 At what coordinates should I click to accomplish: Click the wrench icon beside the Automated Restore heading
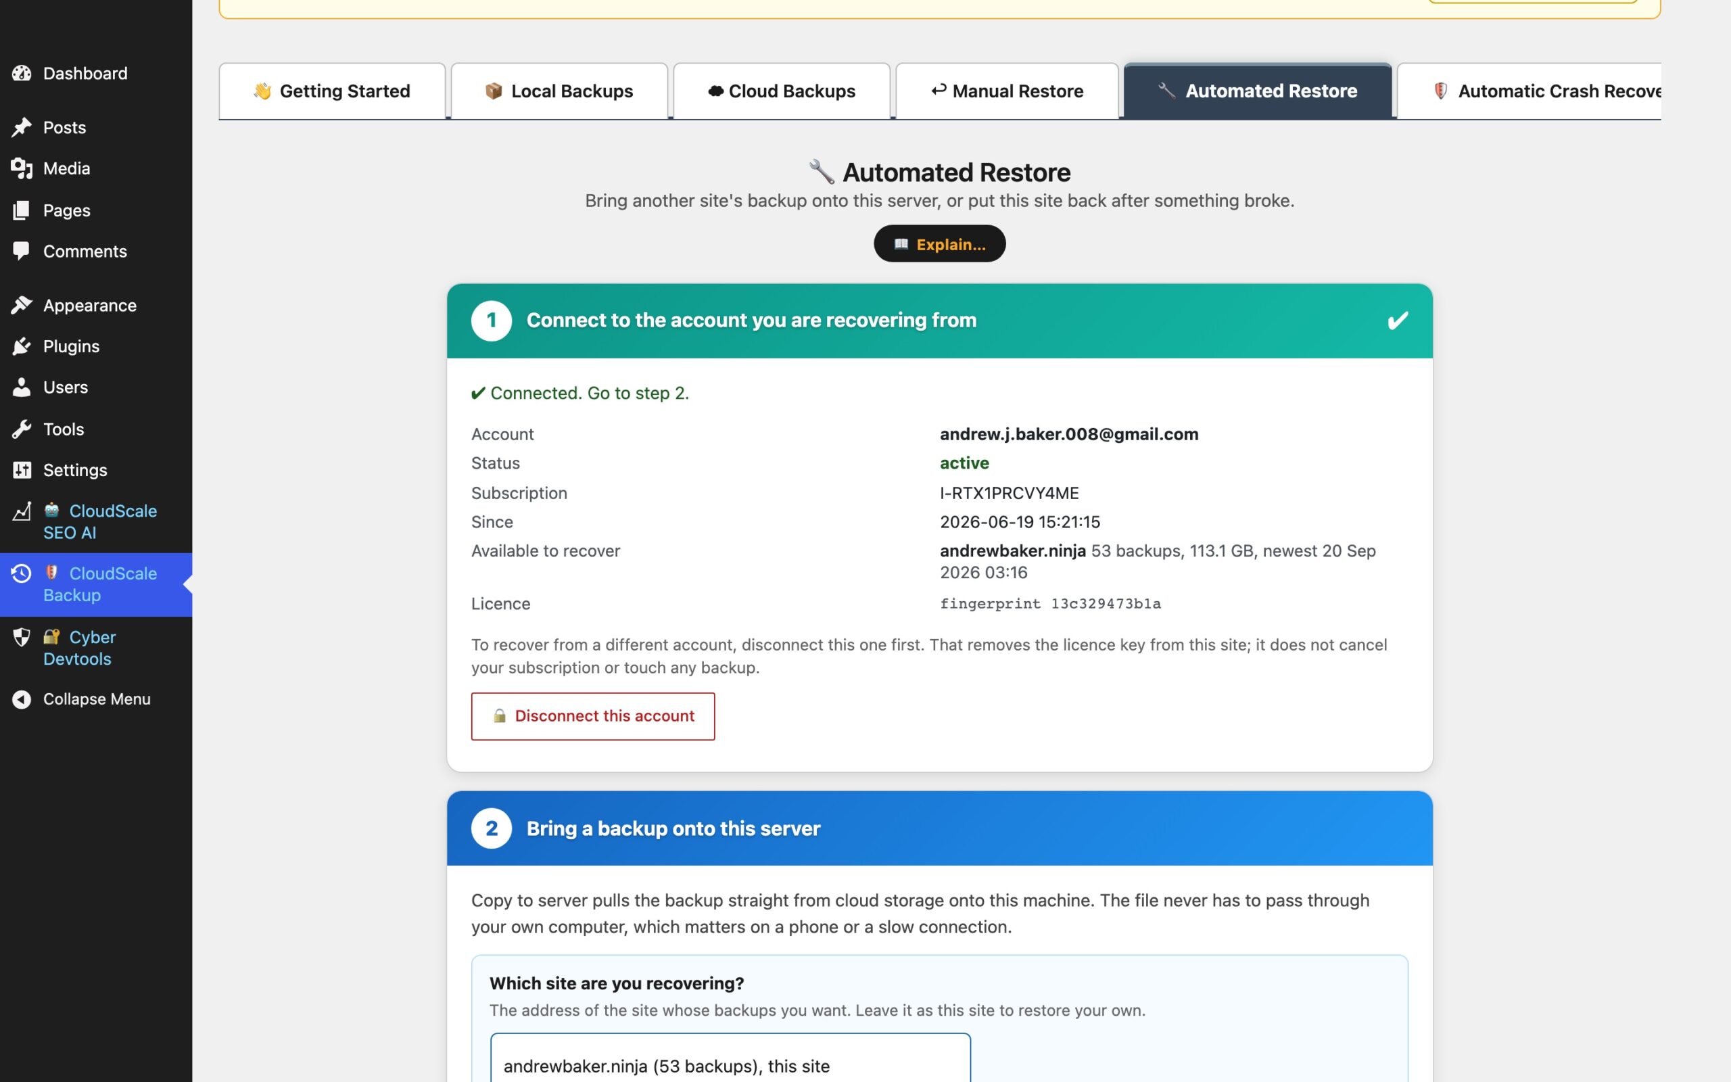[822, 172]
